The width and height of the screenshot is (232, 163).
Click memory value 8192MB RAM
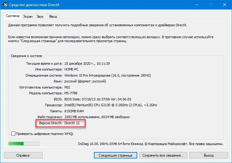[74, 111]
